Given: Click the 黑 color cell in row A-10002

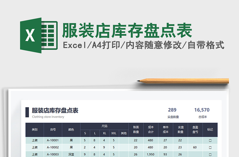Looking at the screenshot, I should point(71,147).
